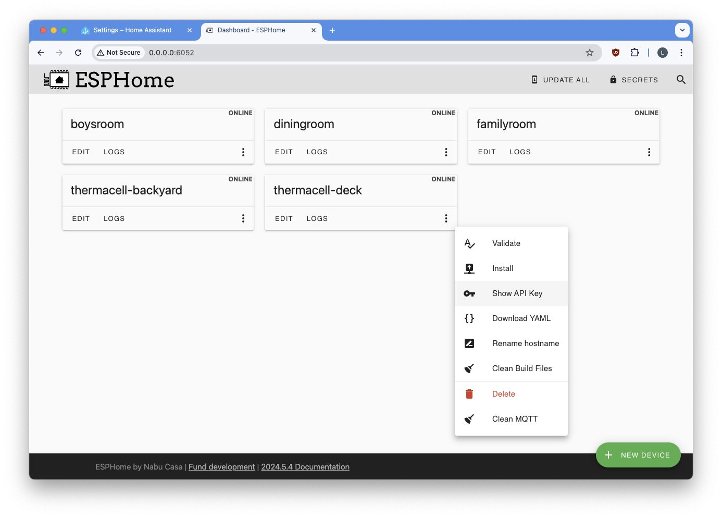
Task: View logs for diningroom
Action: [317, 152]
